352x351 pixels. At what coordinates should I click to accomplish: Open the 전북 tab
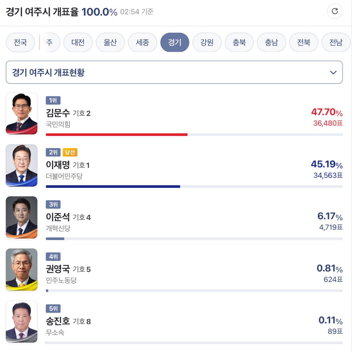point(304,43)
